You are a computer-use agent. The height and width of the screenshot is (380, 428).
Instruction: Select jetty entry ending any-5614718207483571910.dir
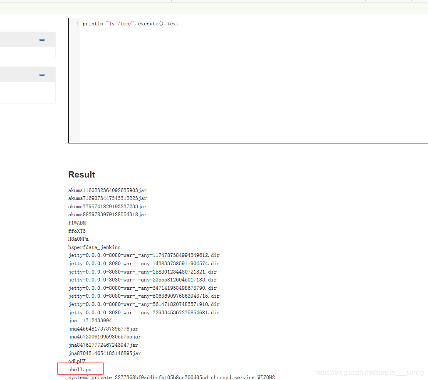(144, 304)
